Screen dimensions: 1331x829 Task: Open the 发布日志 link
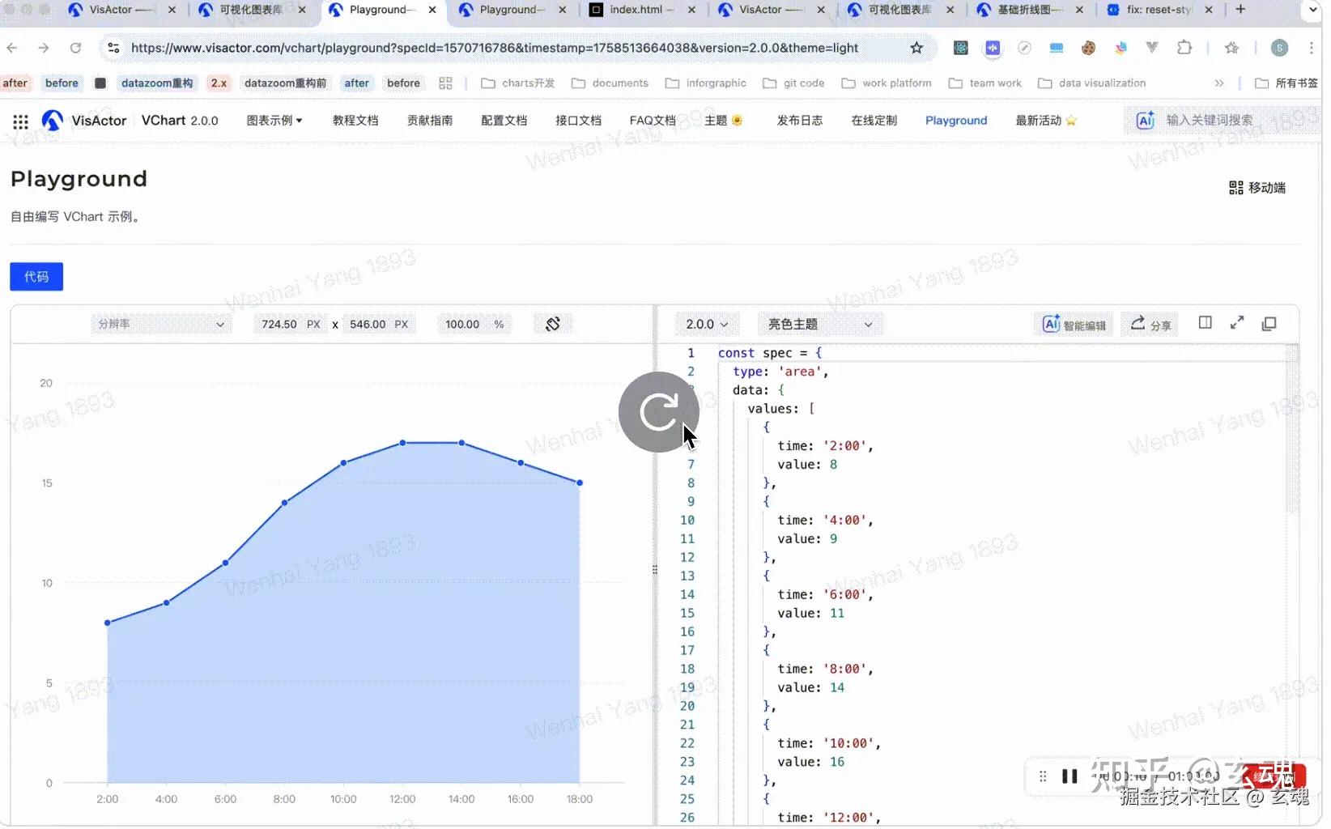click(799, 120)
